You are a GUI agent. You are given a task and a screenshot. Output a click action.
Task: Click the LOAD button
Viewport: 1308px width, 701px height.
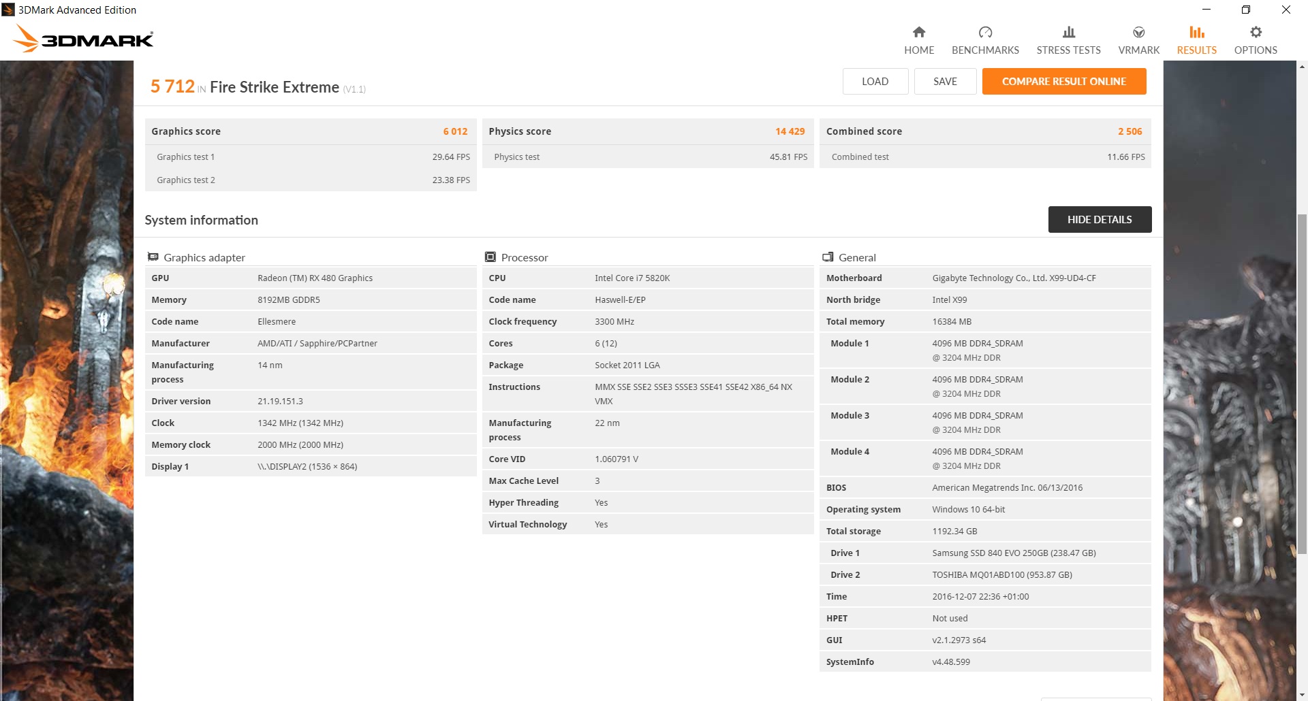(x=875, y=82)
